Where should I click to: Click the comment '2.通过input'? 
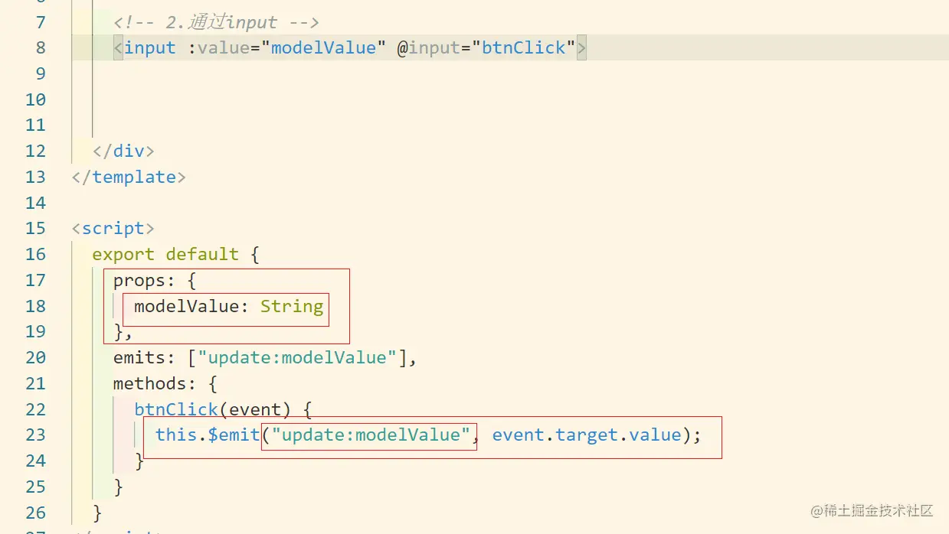(221, 22)
